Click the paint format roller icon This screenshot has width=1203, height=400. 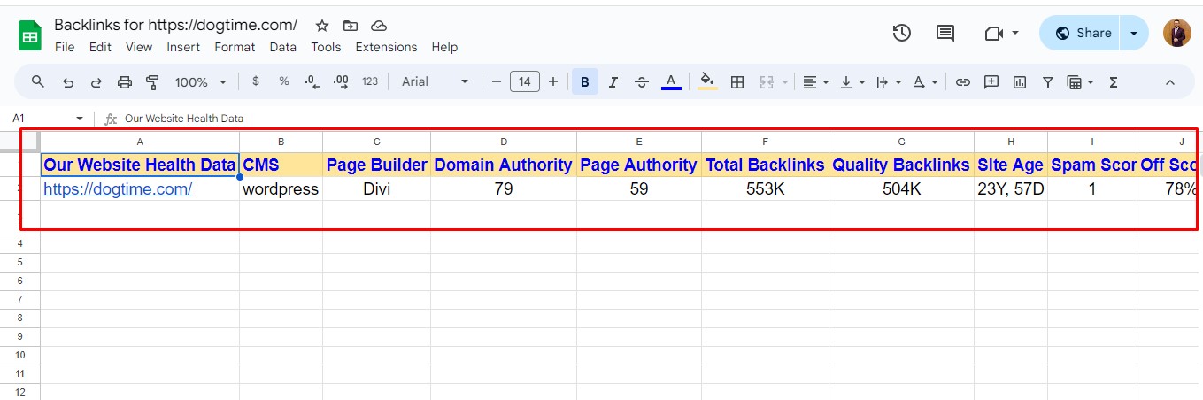(152, 82)
